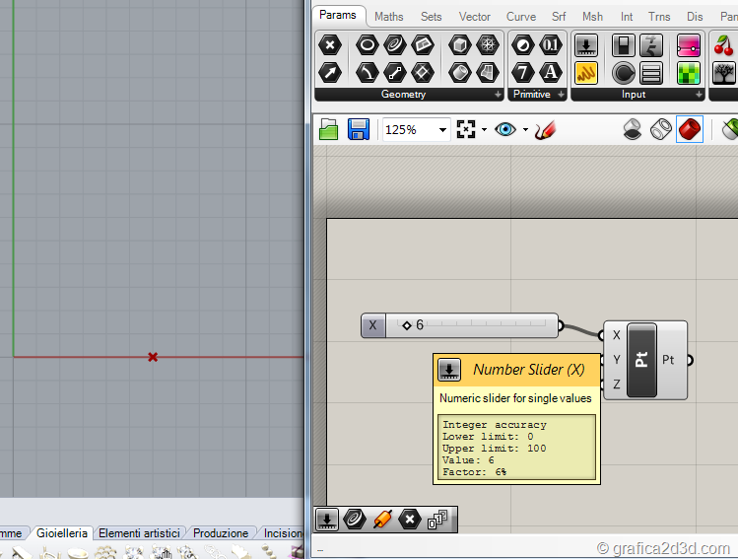Select the Point parameter icon in Geometry
The width and height of the screenshot is (738, 559).
[x=330, y=45]
